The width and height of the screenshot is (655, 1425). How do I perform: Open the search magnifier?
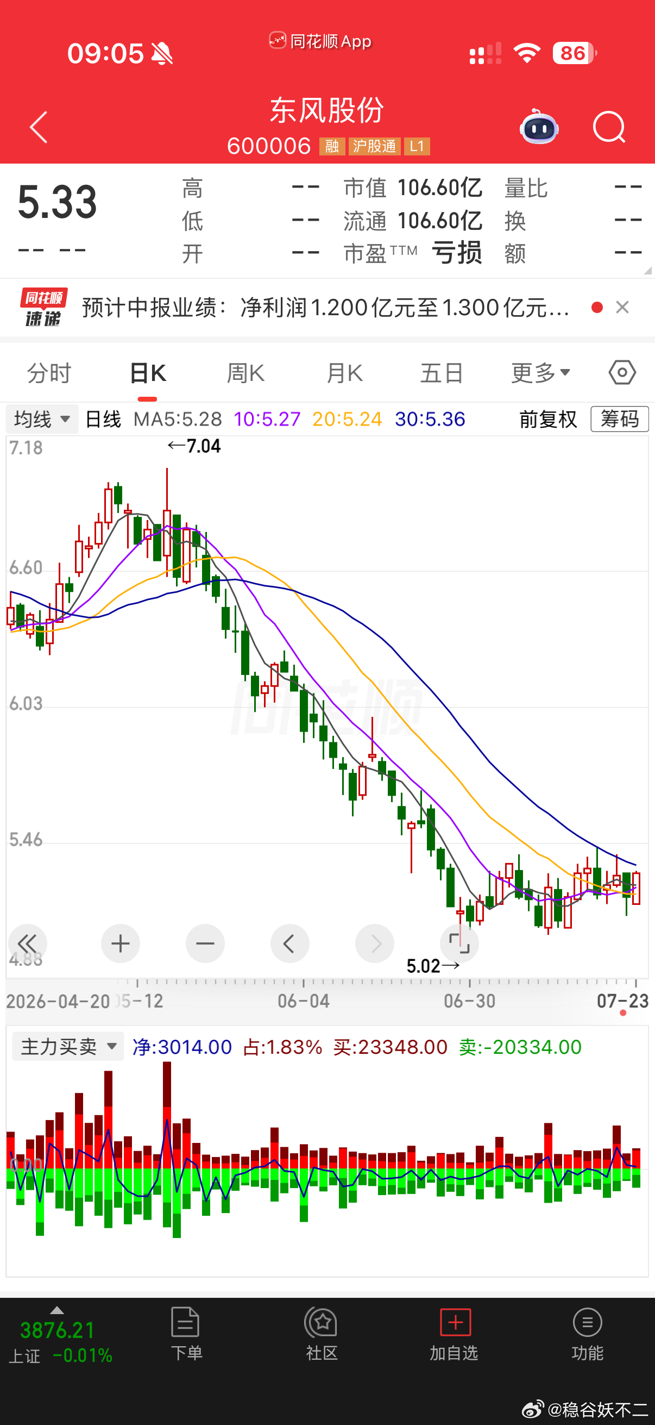coord(609,127)
